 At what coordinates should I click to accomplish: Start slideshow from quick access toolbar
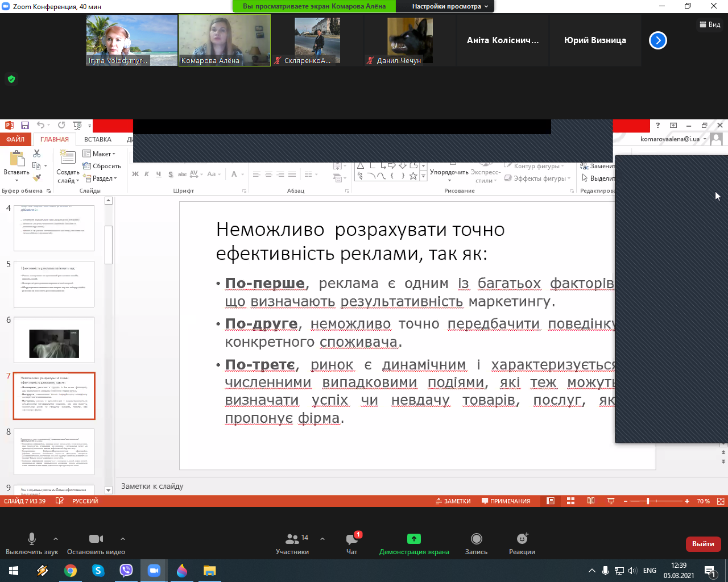click(77, 125)
